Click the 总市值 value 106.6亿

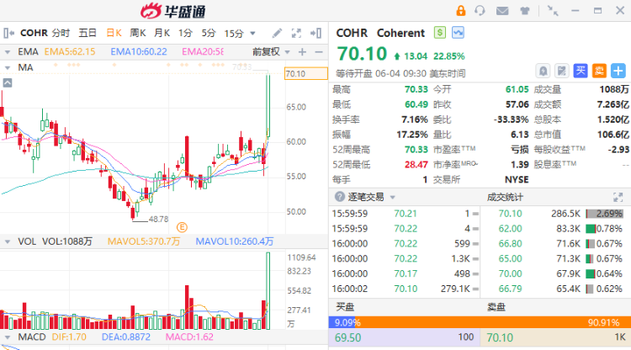click(612, 135)
